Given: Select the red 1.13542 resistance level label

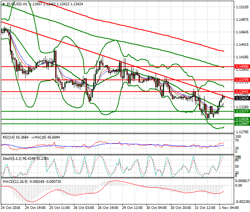Looking at the screenshot, I should [x=242, y=92].
